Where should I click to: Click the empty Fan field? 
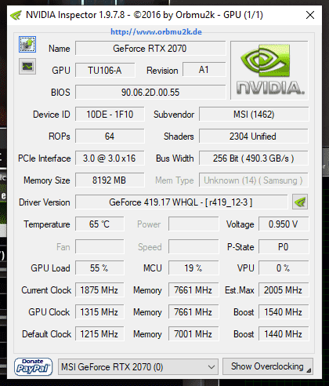(x=99, y=246)
